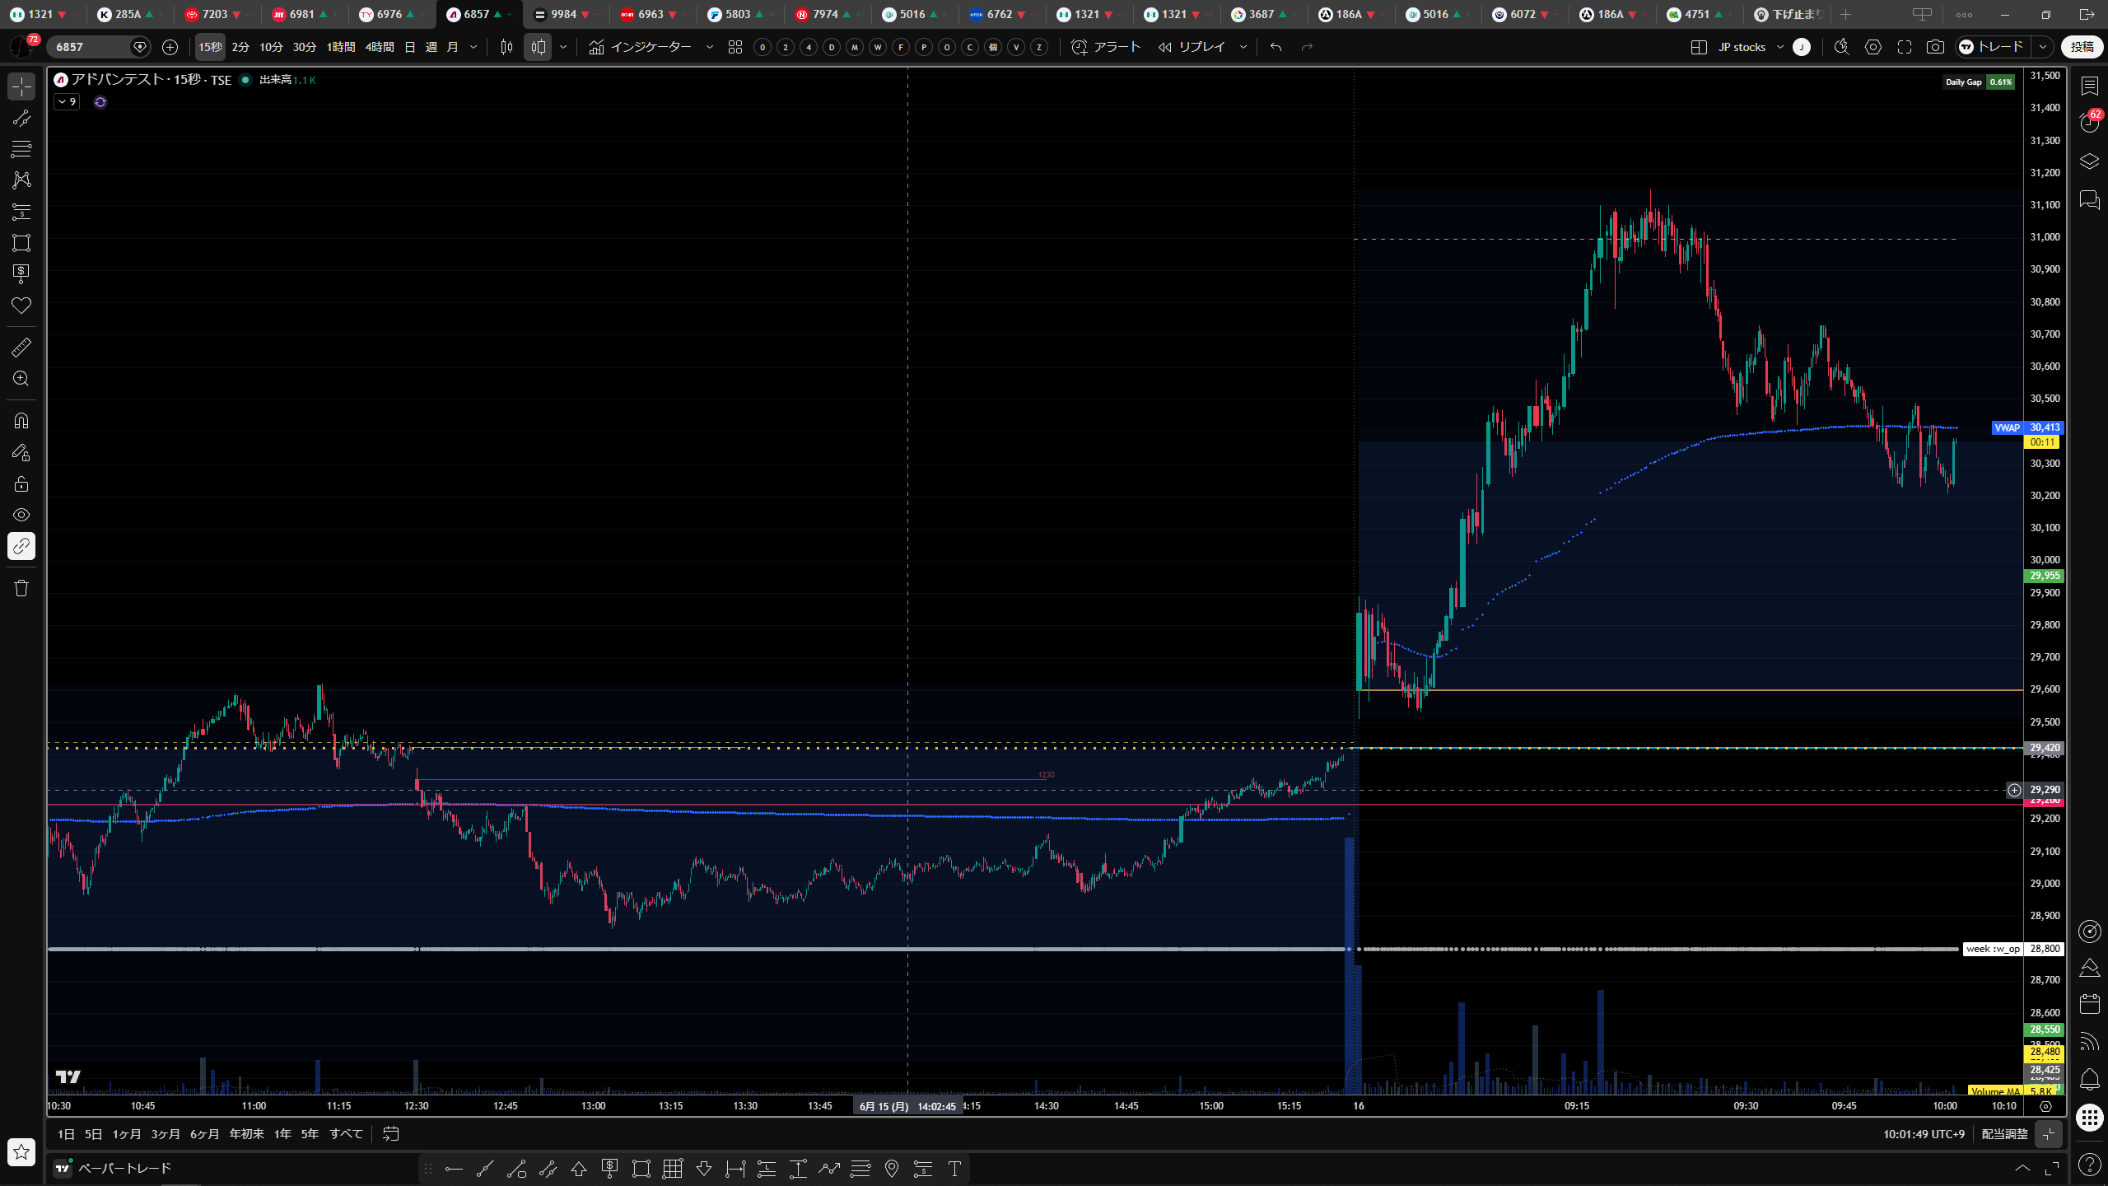Open the chat bubbles panel icon
This screenshot has width=2108, height=1186.
point(2089,200)
